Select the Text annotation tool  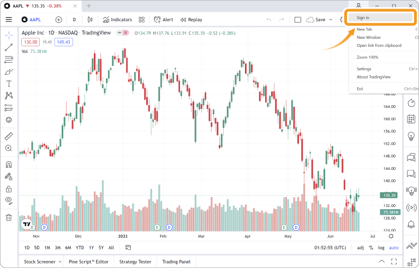coord(9,83)
